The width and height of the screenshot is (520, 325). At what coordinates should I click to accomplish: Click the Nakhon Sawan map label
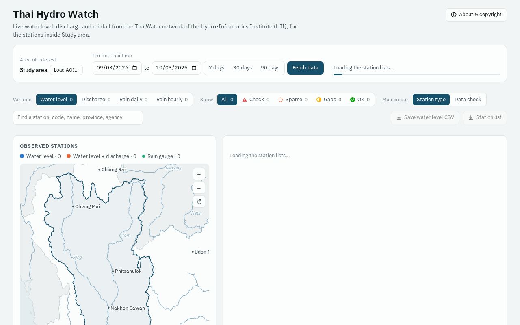[128, 308]
